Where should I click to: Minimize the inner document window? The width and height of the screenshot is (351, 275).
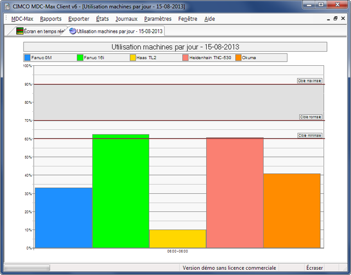click(x=329, y=19)
